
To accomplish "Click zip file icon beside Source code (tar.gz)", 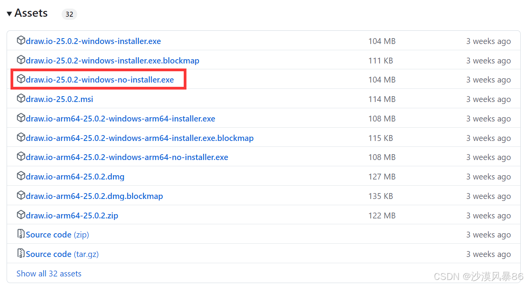I will 21,253.
